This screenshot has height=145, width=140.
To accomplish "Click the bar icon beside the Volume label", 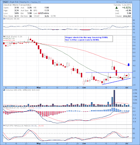I will (x=4, y=90).
